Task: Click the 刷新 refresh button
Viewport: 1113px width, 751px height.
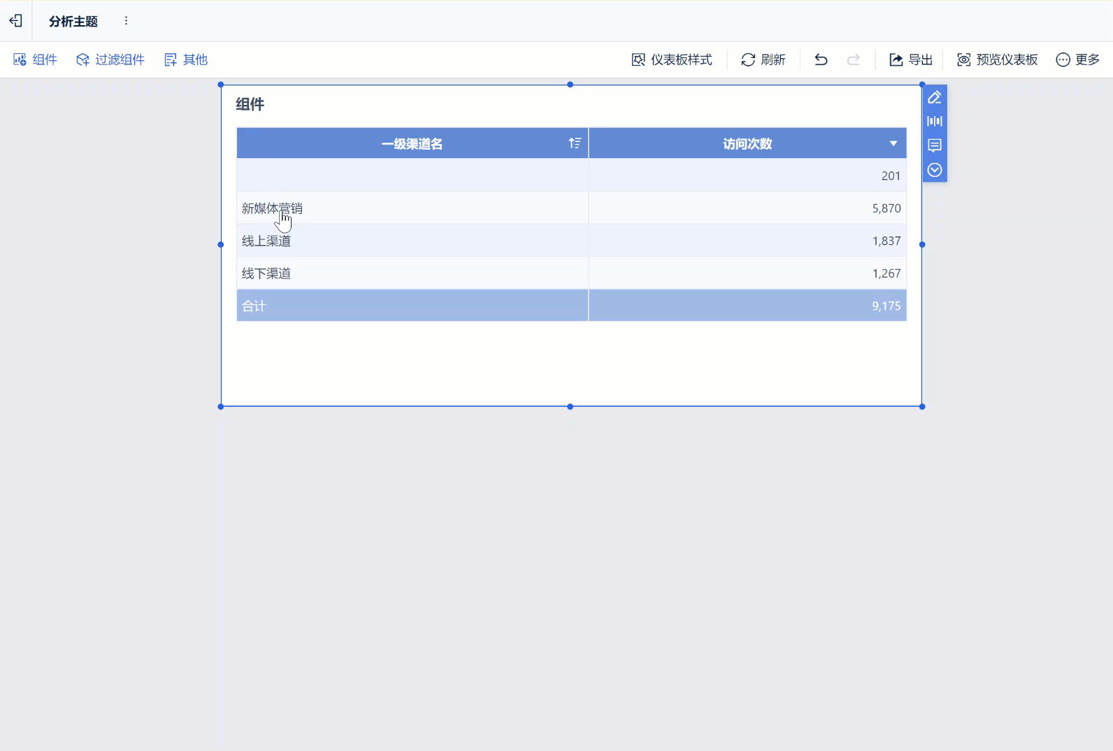Action: (x=763, y=59)
